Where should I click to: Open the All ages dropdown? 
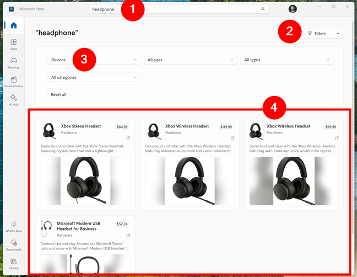click(x=190, y=60)
